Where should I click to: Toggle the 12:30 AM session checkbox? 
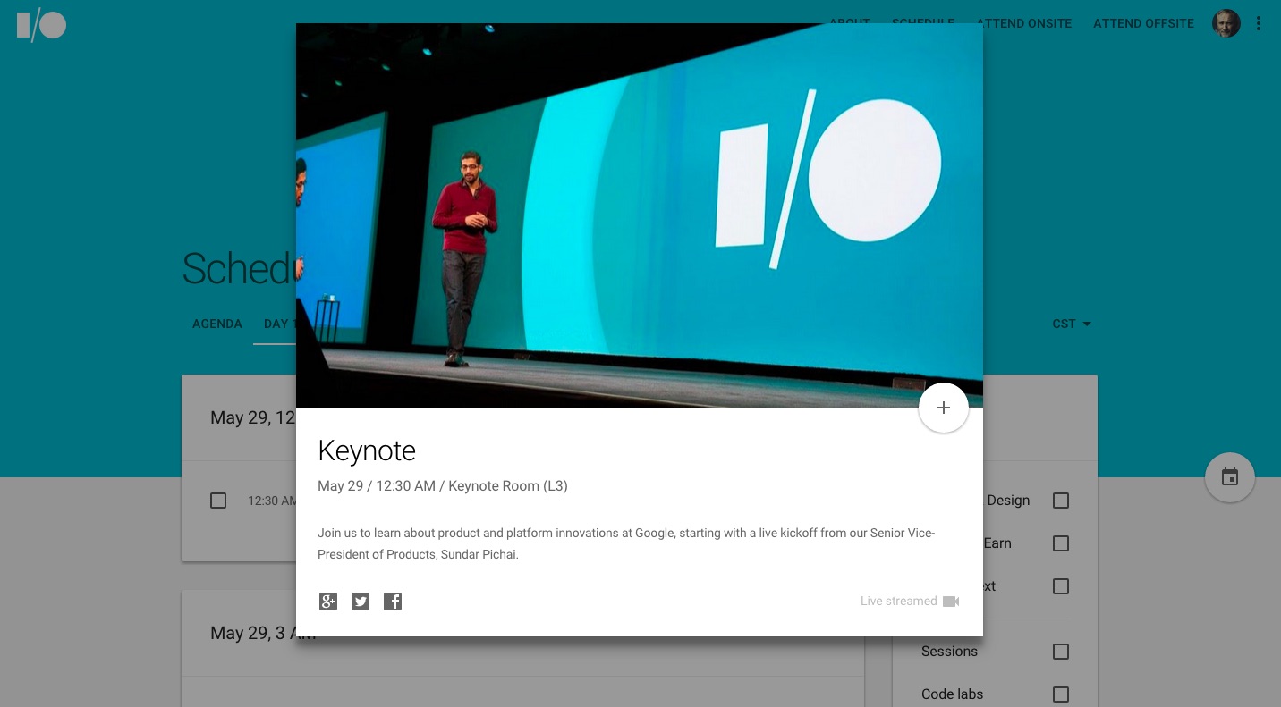218,501
